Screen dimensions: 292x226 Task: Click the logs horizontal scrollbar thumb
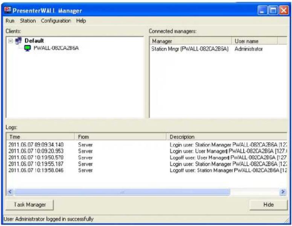(122, 192)
